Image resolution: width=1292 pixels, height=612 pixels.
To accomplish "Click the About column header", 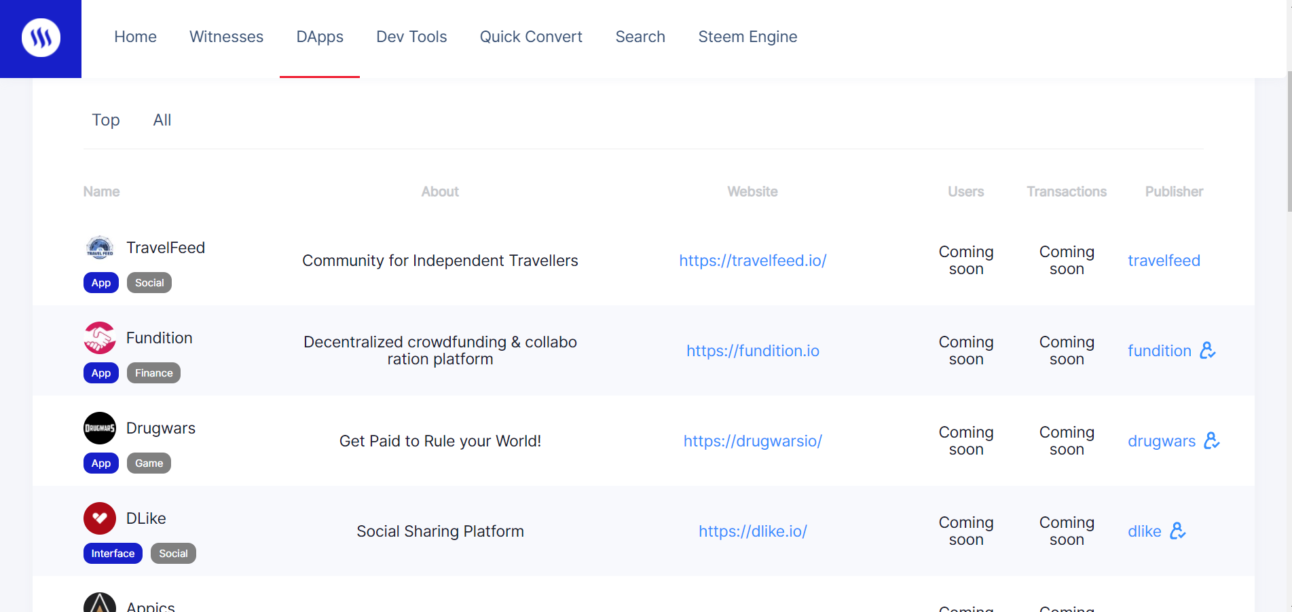I will [x=440, y=192].
